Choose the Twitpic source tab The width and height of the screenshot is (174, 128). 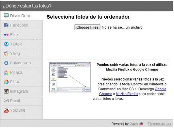click(x=22, y=44)
